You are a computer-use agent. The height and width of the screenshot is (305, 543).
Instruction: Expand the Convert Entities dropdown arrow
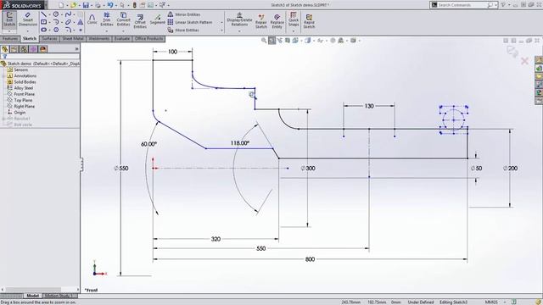[123, 31]
